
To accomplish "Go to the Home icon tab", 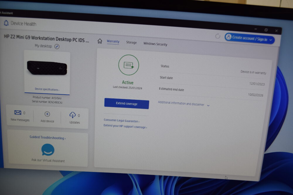I will [x=100, y=41].
